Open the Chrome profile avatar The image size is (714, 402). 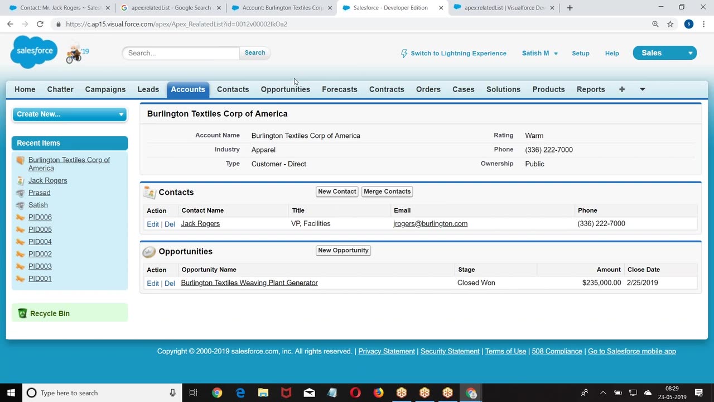(689, 24)
